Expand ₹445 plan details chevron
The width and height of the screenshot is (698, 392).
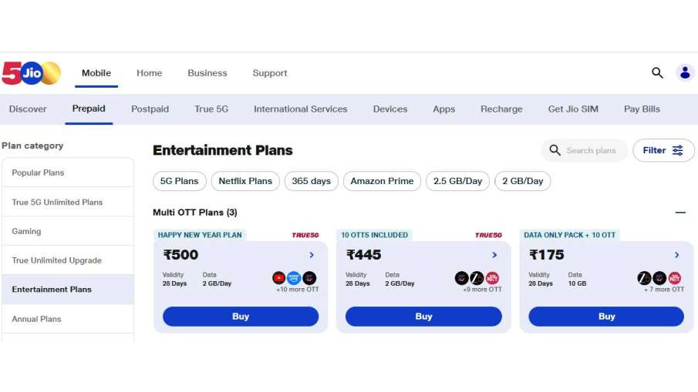pos(494,255)
